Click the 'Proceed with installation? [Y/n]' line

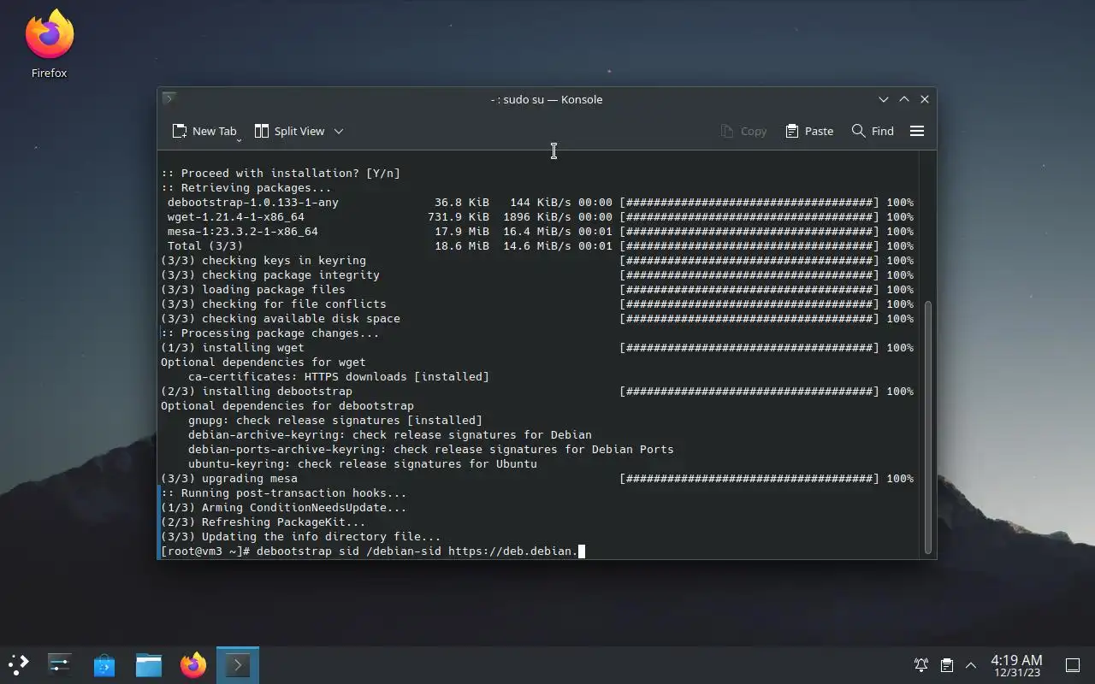click(281, 174)
